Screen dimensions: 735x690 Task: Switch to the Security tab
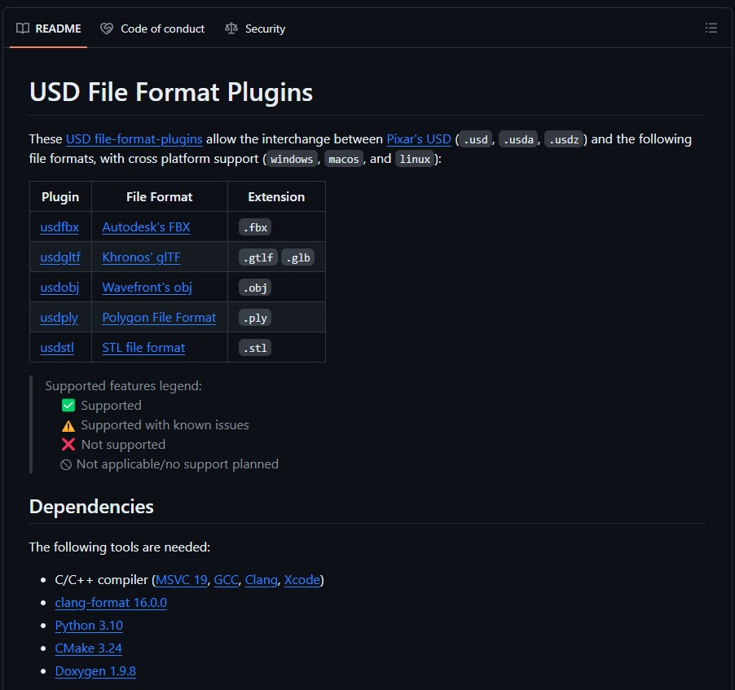[255, 29]
